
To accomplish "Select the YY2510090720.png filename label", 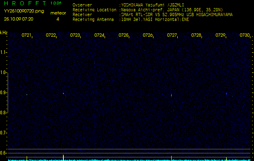I will tap(24, 11).
